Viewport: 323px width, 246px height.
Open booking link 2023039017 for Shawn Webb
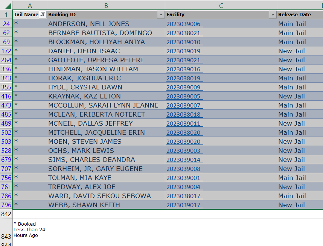[184, 205]
